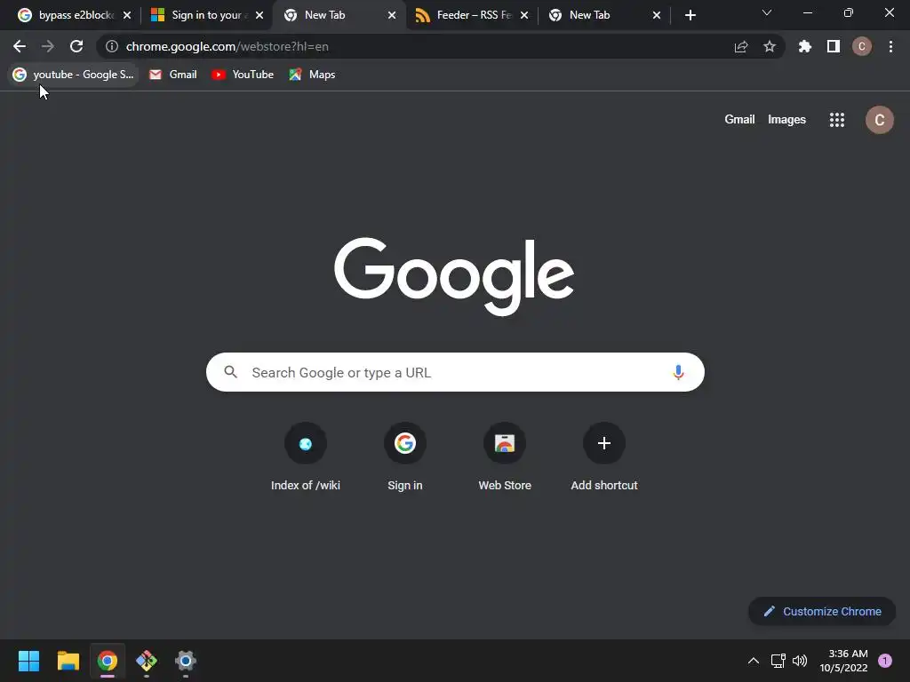
Task: Open clock and date in taskbar
Action: coord(843,661)
